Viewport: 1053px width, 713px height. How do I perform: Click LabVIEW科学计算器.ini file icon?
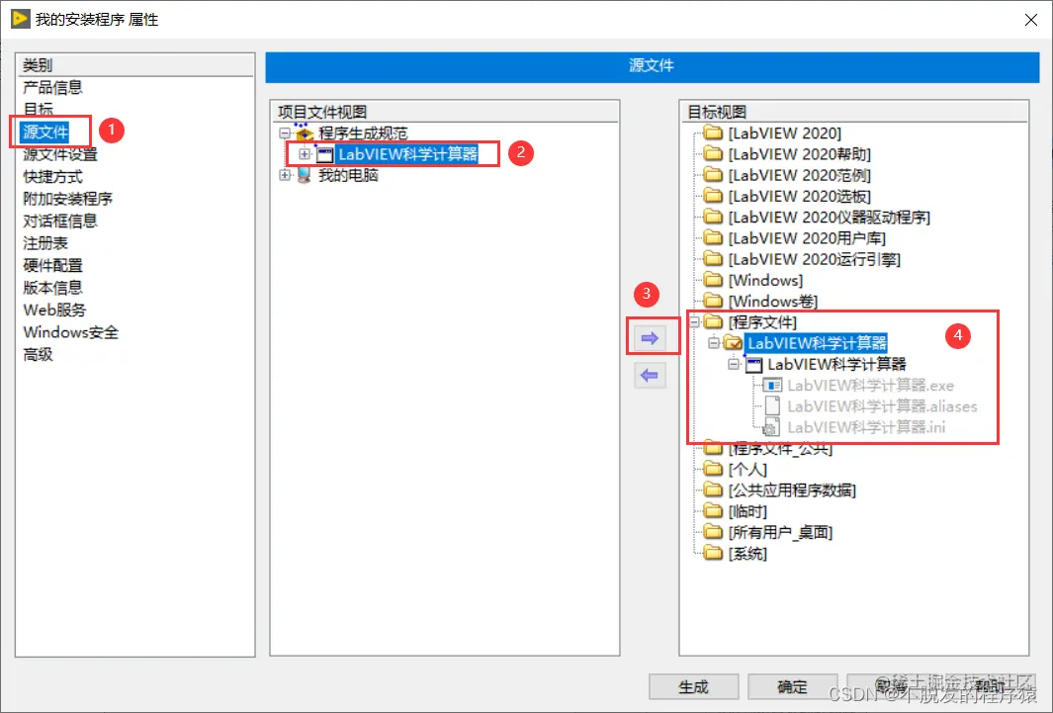tap(771, 427)
